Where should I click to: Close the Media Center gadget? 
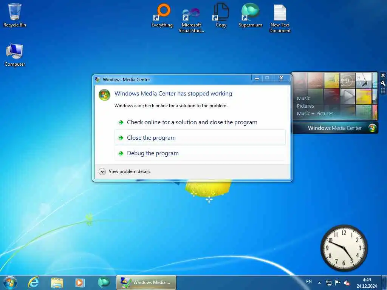pos(383,76)
